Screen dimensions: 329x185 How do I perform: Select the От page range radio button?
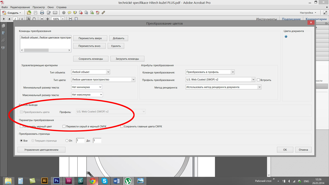tap(67, 141)
